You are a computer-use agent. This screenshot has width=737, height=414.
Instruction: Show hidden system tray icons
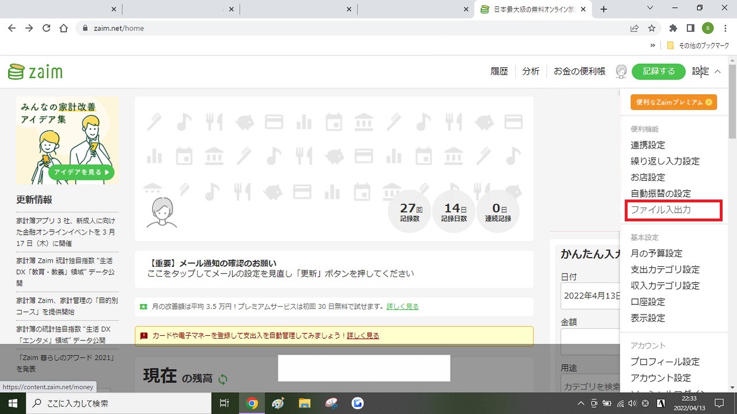coord(581,403)
